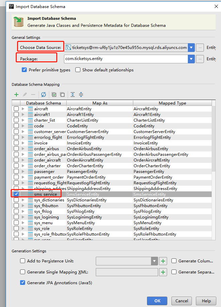Click the Remove minus icon in mapping toolbar
The width and height of the screenshot is (221, 307).
(33, 95)
